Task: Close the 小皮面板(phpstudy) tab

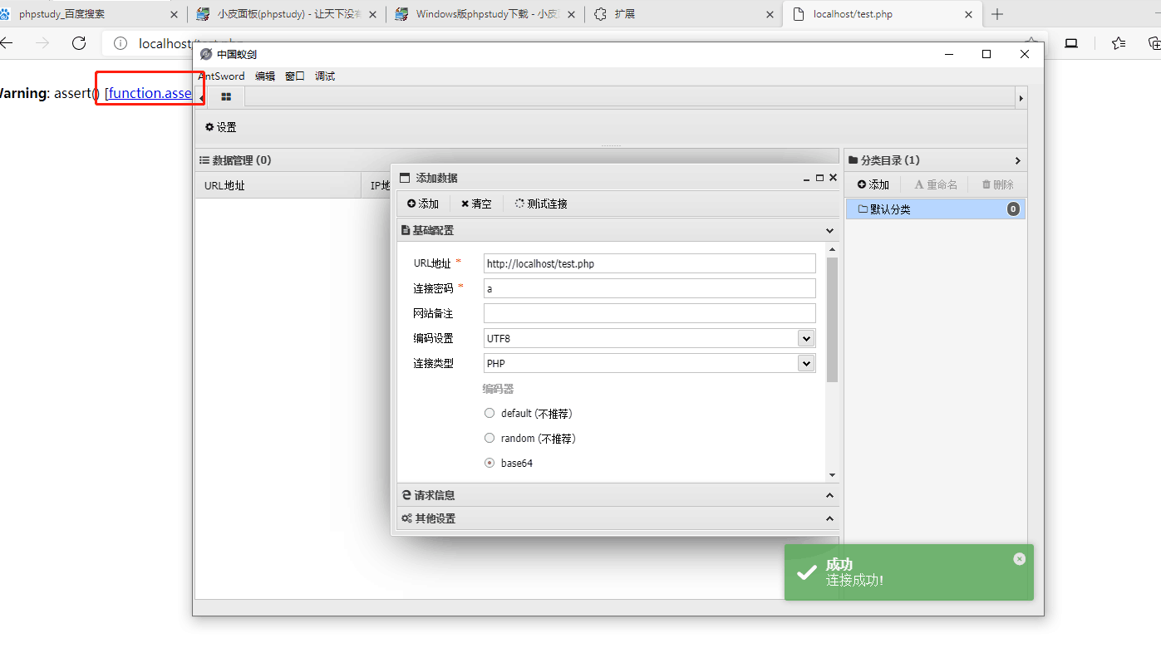Action: 371,14
